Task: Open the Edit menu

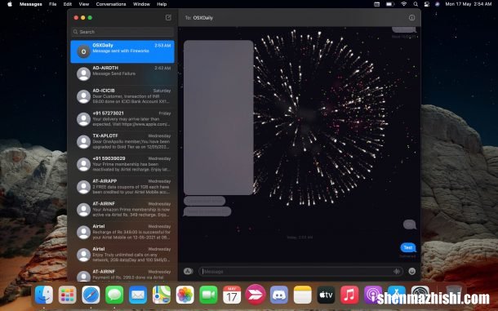Action: pyautogui.click(x=68, y=4)
